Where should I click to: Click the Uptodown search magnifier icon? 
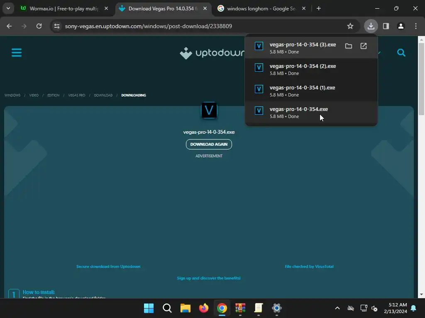pos(401,52)
